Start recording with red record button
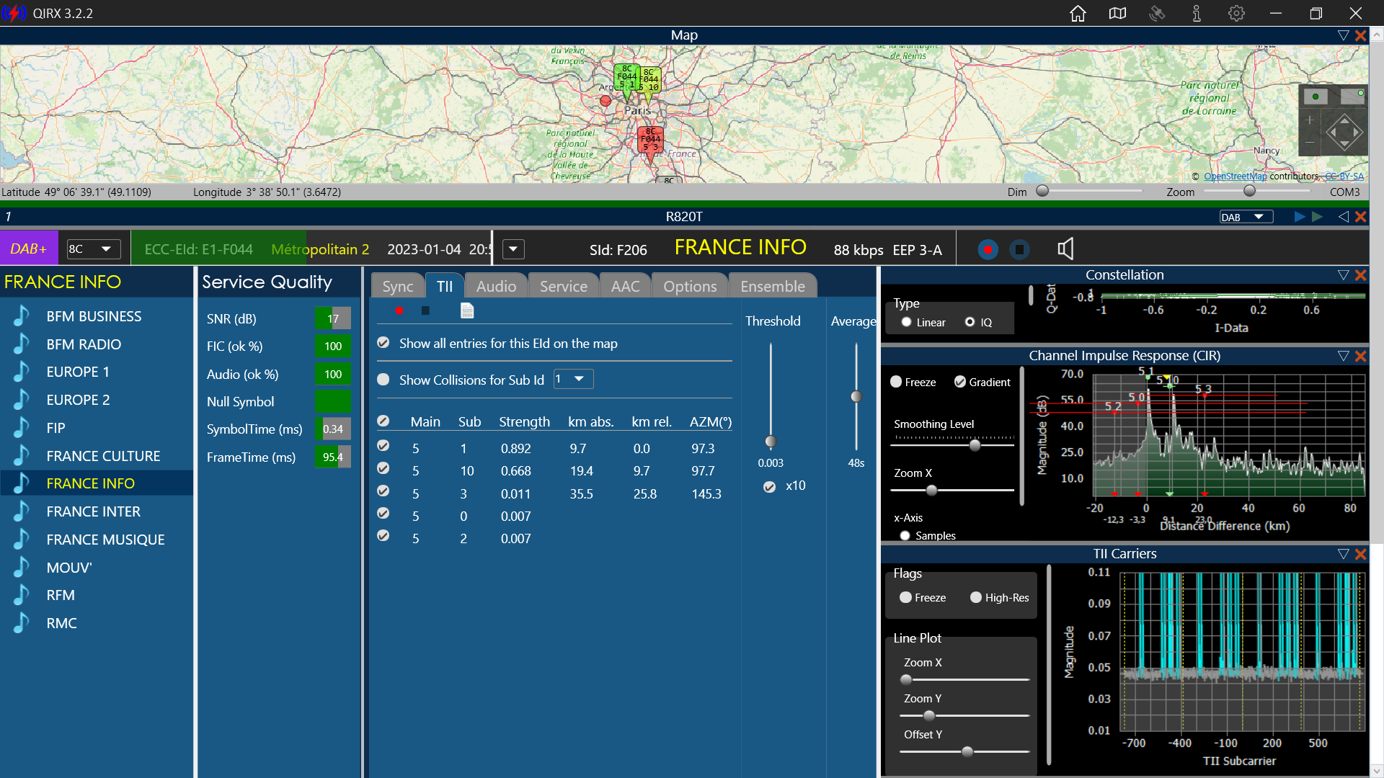The width and height of the screenshot is (1384, 778). click(x=988, y=249)
